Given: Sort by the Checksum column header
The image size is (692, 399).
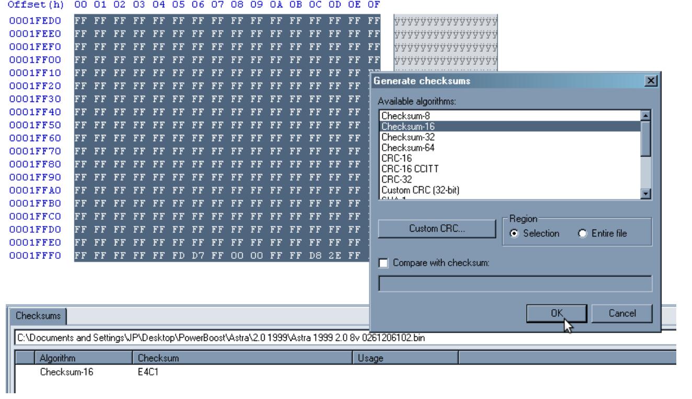Looking at the screenshot, I should pos(242,358).
